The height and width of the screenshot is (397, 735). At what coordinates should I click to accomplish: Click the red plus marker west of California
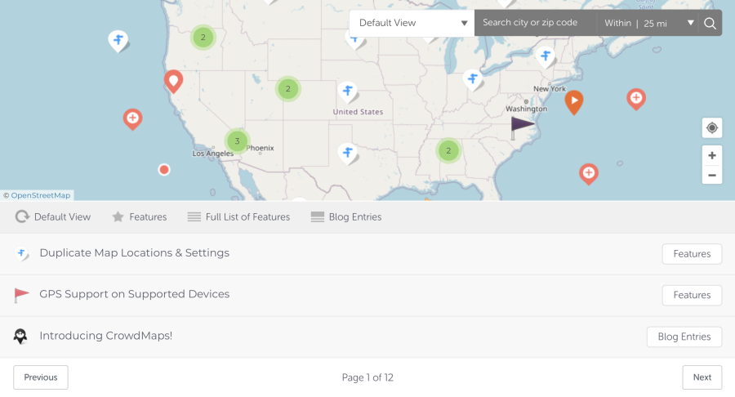[132, 118]
